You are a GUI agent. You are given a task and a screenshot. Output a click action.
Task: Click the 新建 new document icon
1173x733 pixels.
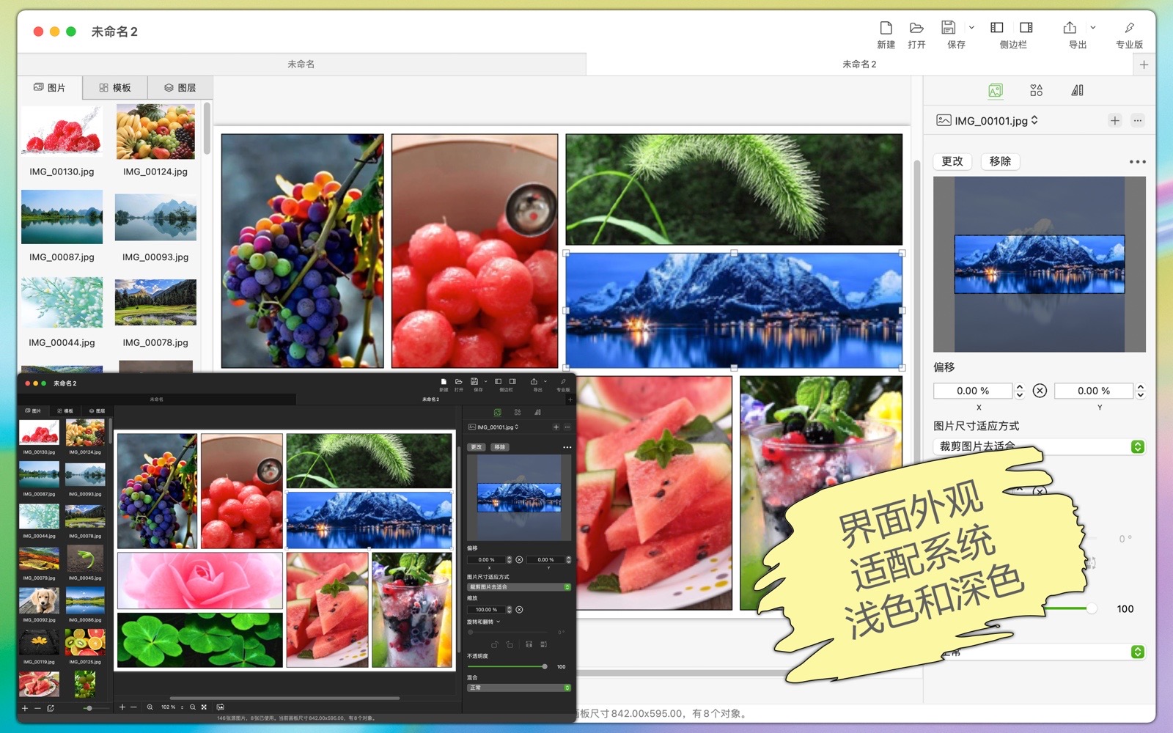(886, 29)
